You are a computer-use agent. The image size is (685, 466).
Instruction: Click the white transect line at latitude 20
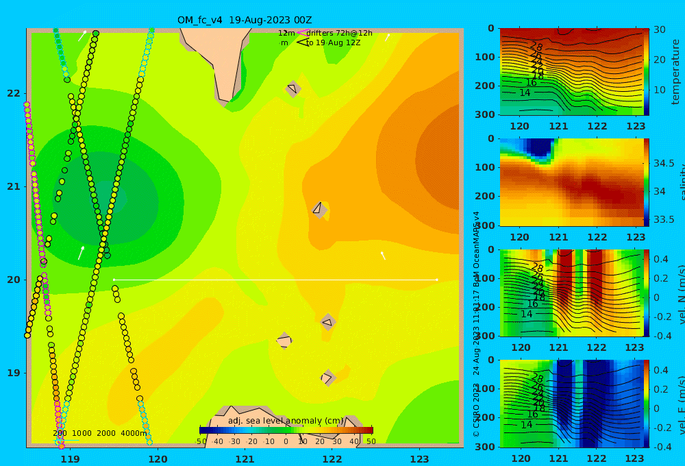coord(275,280)
